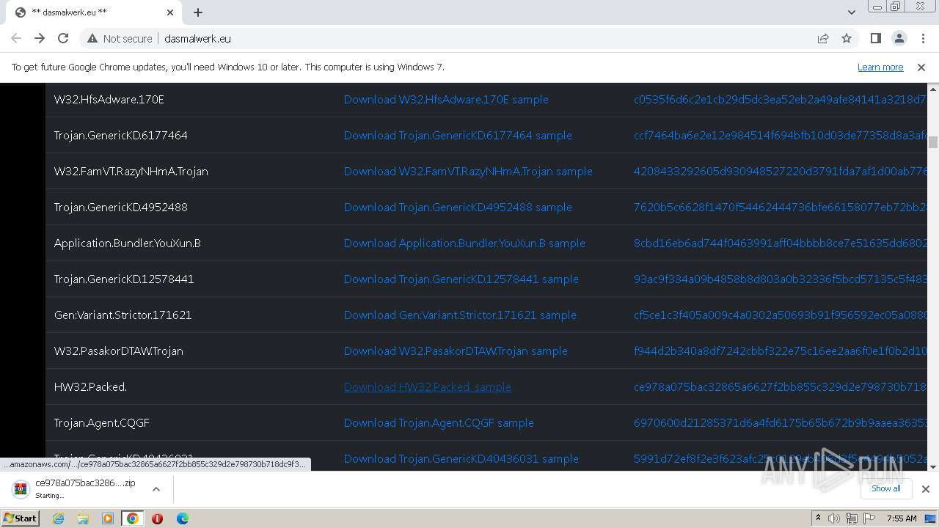Open Learn more about Chrome updates
The height and width of the screenshot is (528, 939).
(880, 67)
